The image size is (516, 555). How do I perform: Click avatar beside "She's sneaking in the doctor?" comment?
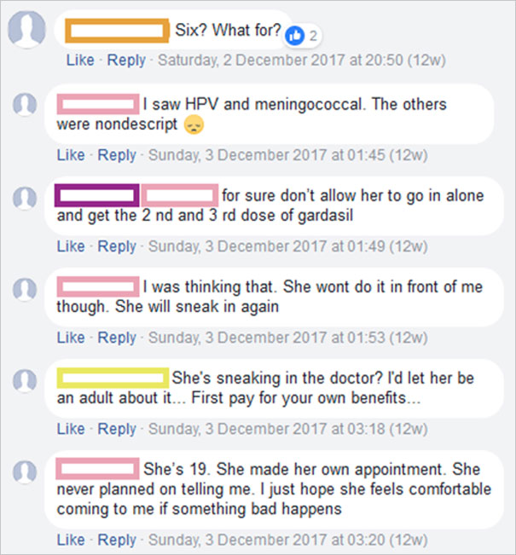26,379
